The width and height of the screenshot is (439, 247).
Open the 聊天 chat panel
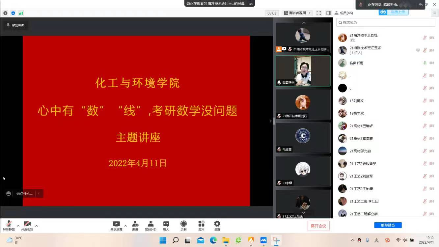166,226
